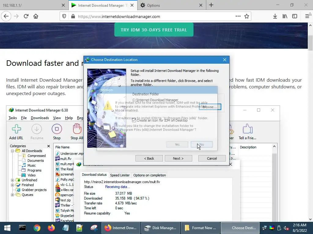Screen dimensions: 313x234
Task: Click the Add URL icon in IDM screenshot
Action: pos(16,129)
